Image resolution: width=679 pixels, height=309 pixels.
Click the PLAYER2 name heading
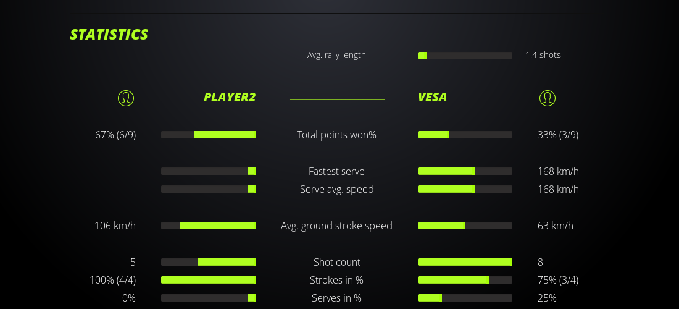(230, 97)
